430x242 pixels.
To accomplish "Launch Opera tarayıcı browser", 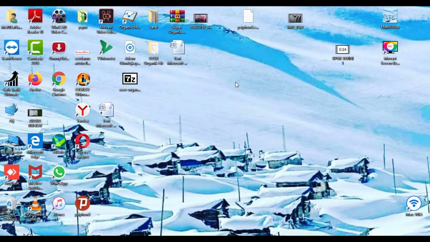I will pos(83,141).
